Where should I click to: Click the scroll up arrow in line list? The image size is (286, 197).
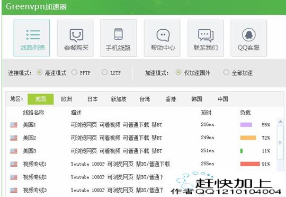point(281,122)
